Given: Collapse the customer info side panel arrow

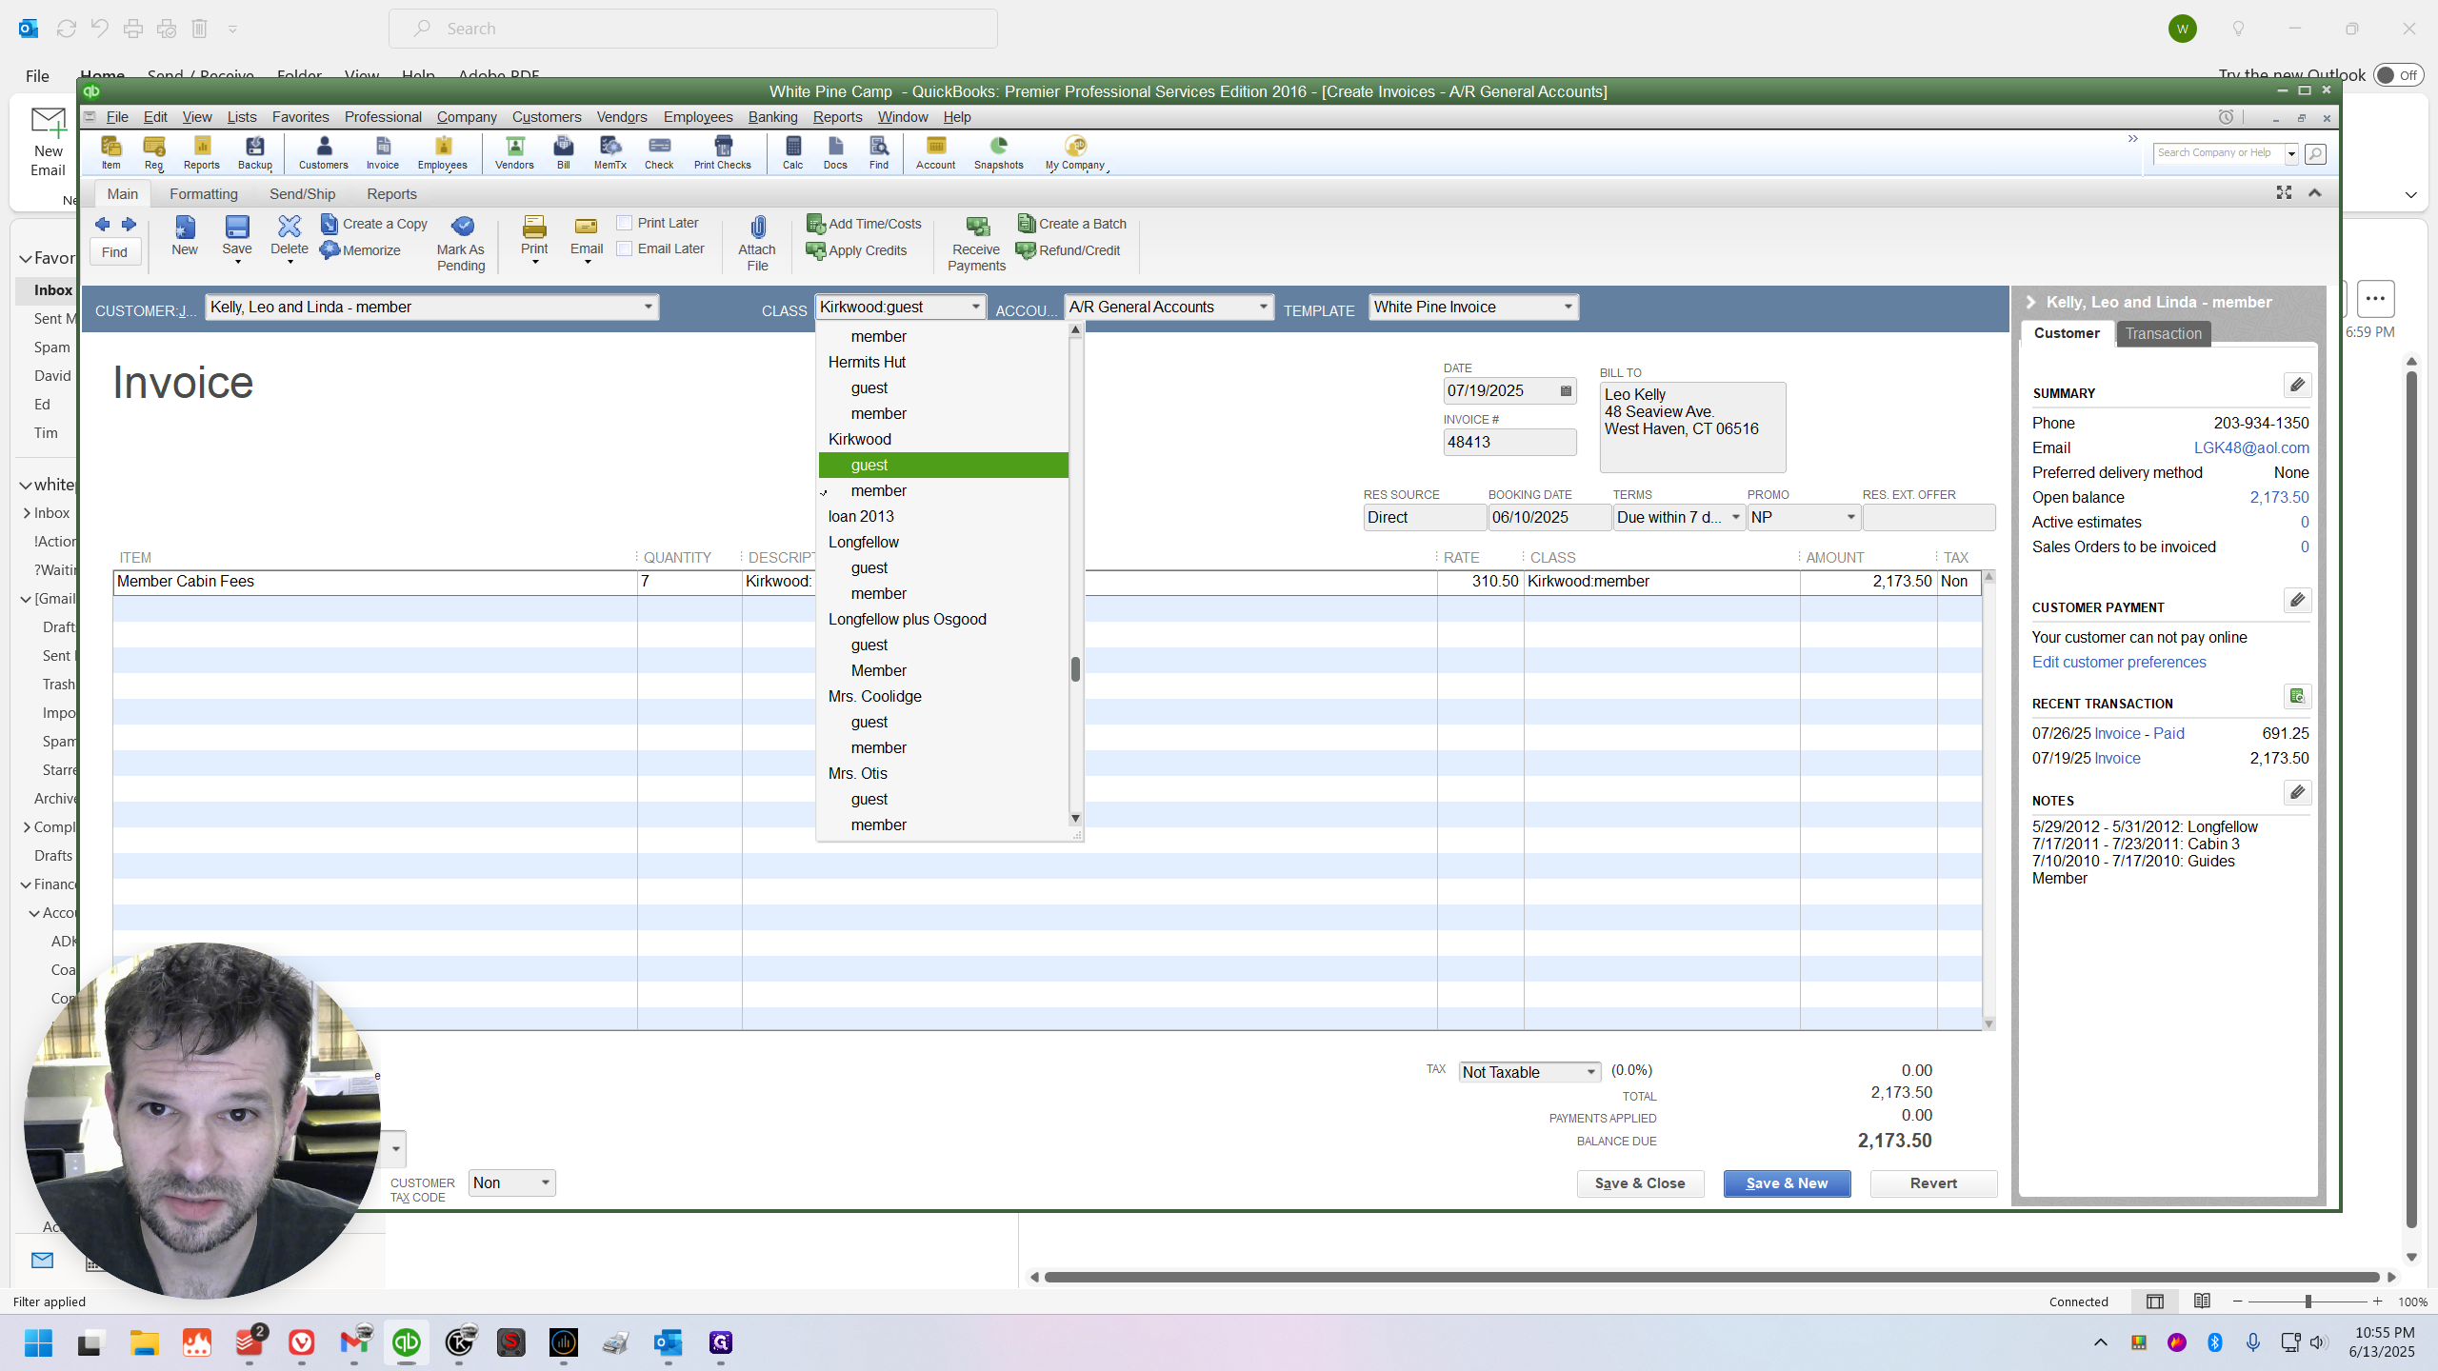Looking at the screenshot, I should pyautogui.click(x=2030, y=302).
